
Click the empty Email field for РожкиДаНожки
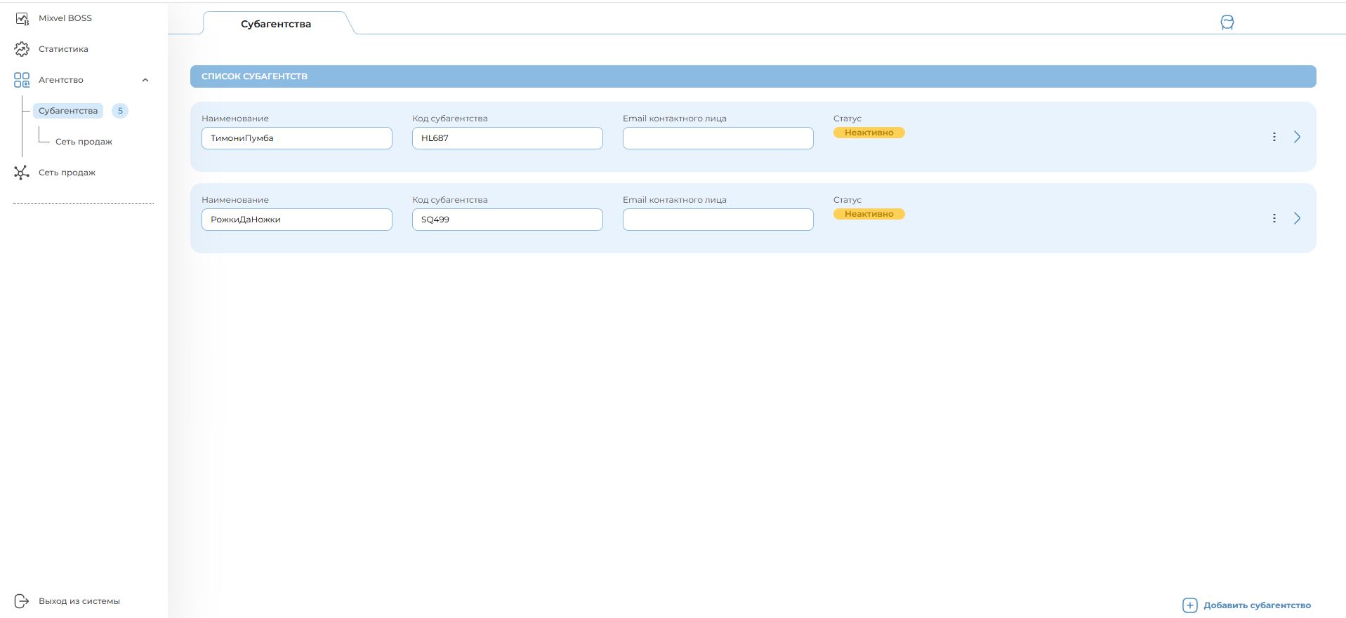[x=718, y=220]
